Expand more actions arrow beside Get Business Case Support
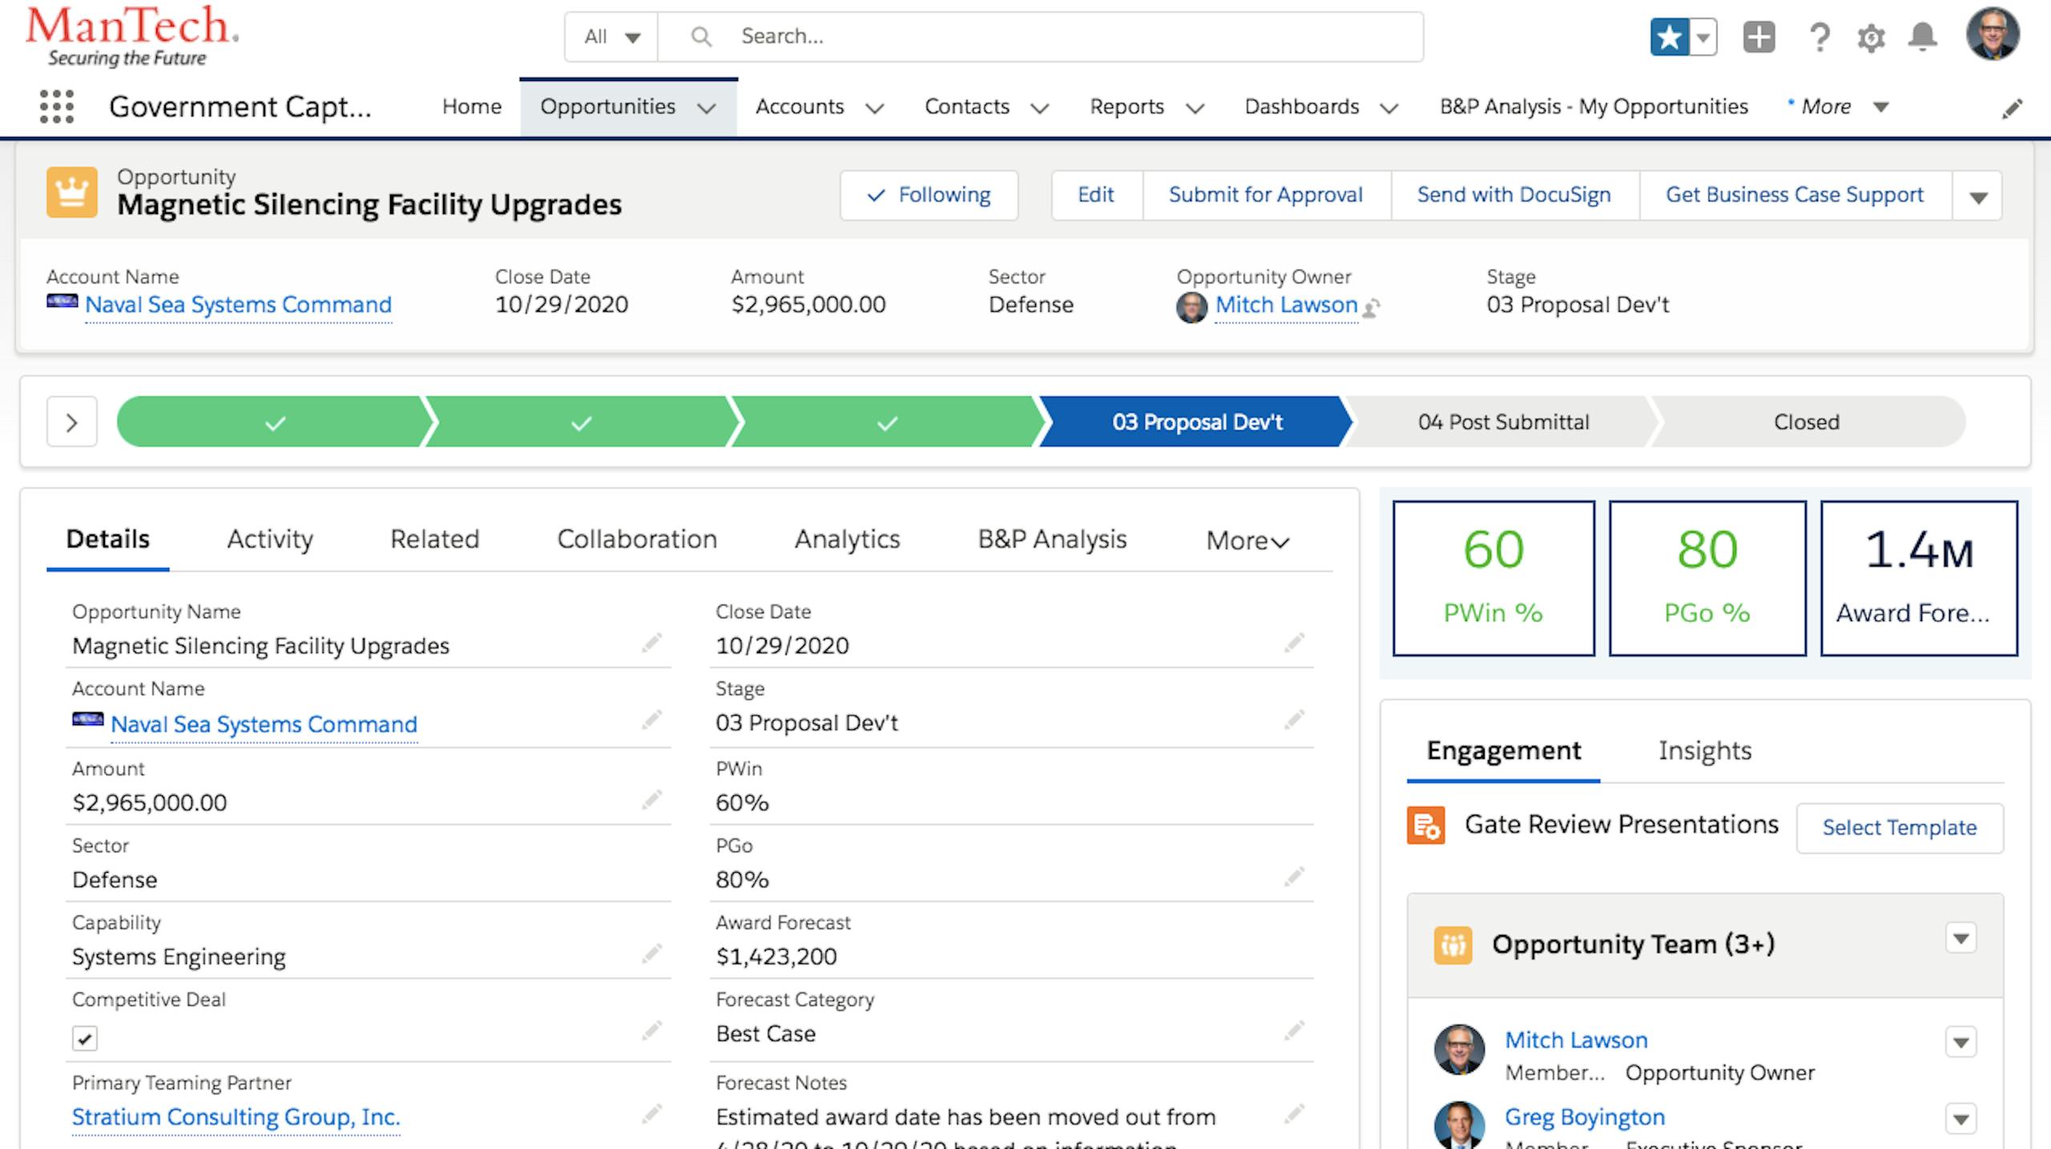The height and width of the screenshot is (1149, 2051). (x=1978, y=196)
